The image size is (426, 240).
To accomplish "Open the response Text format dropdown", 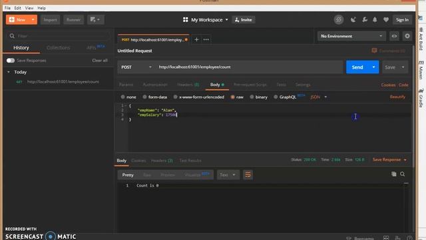I will pyautogui.click(x=228, y=175).
